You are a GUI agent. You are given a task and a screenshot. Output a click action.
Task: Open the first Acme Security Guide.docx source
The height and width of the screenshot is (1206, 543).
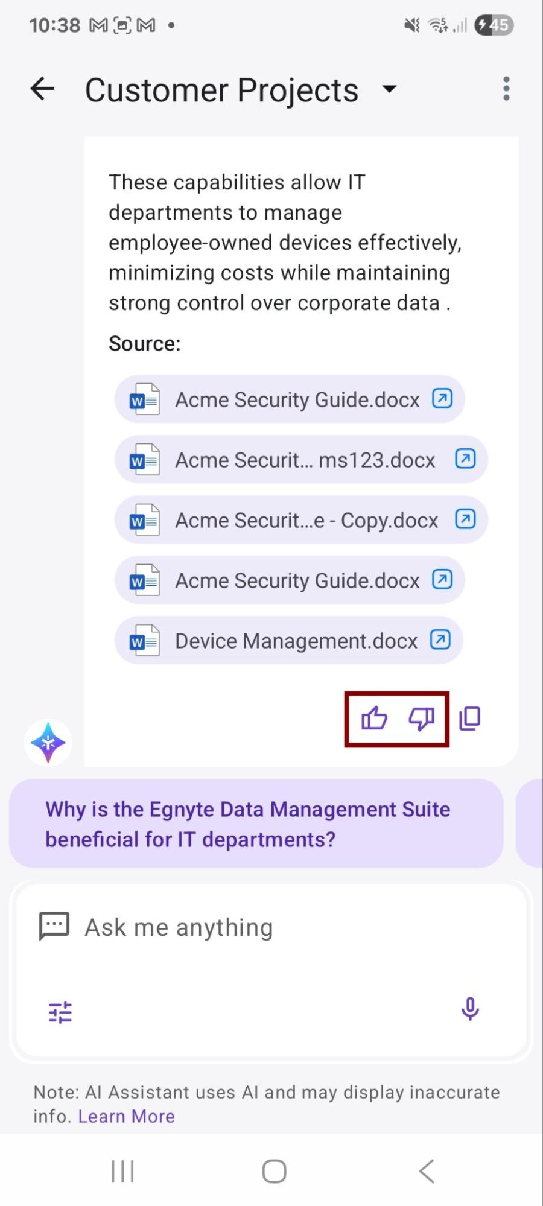tap(290, 399)
